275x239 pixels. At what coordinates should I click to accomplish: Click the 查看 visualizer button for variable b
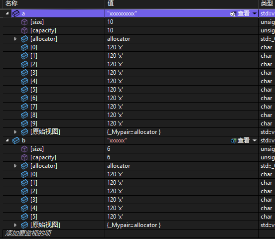pos(244,140)
